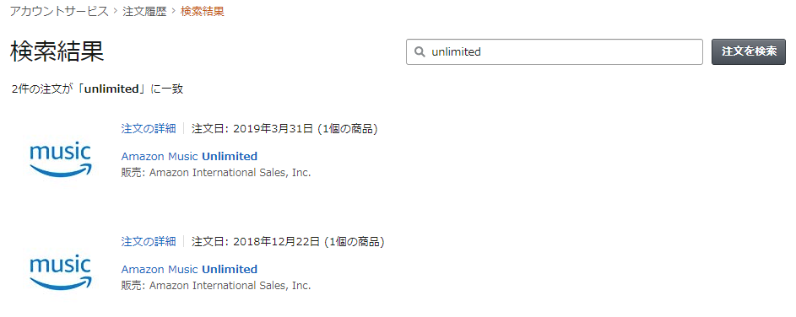Click the 検索結果 page heading

(57, 51)
